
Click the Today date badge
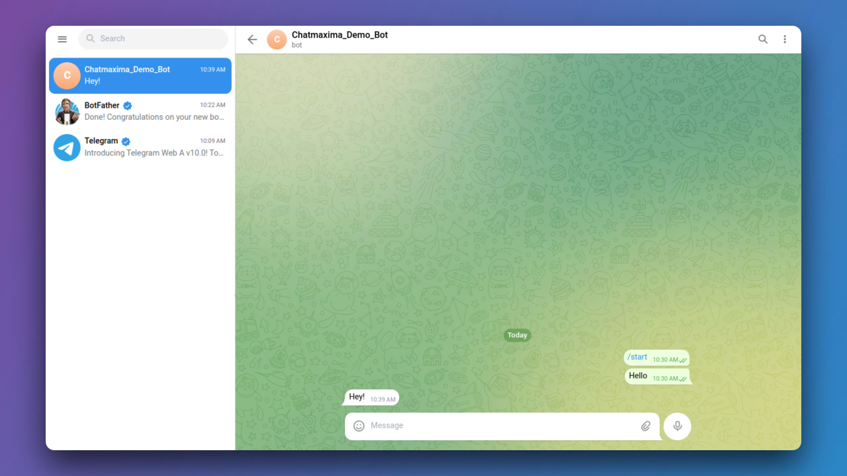pos(517,335)
